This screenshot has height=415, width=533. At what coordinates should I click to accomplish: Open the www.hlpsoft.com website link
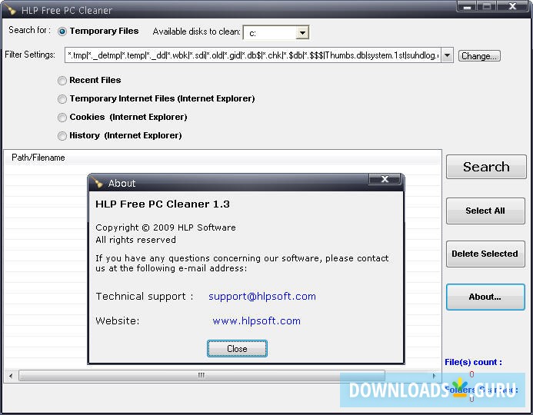point(257,321)
